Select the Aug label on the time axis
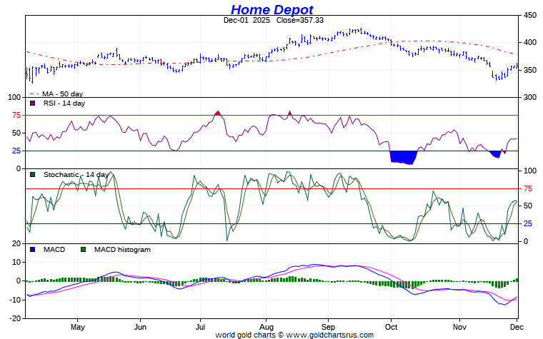The image size is (543, 339). [266, 325]
